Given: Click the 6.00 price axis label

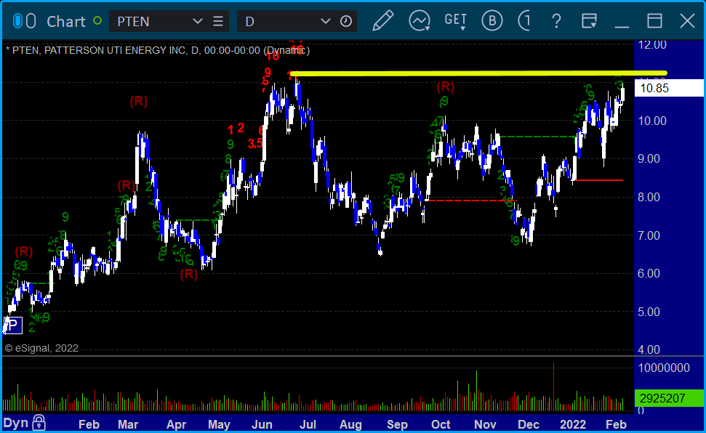Looking at the screenshot, I should coord(649,274).
